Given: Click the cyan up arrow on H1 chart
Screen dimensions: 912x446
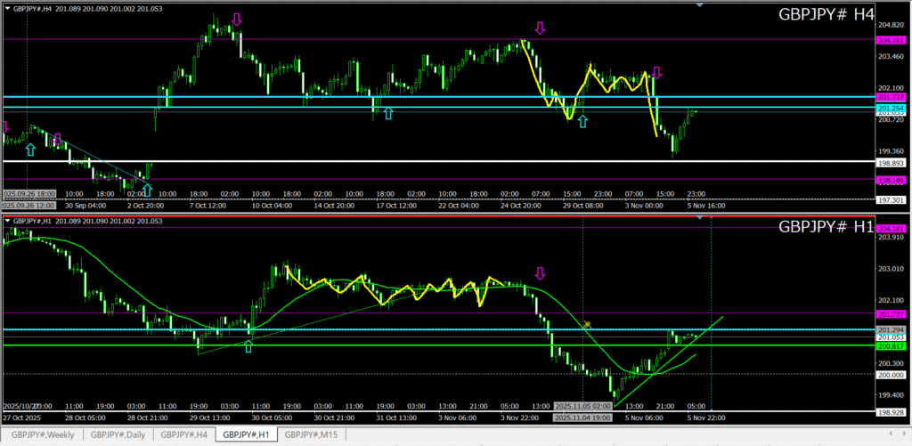Looking at the screenshot, I should [x=248, y=346].
